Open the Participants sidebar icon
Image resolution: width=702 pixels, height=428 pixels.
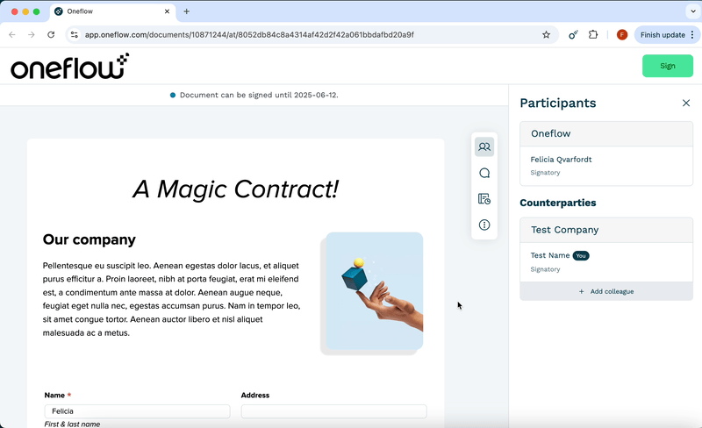484,146
